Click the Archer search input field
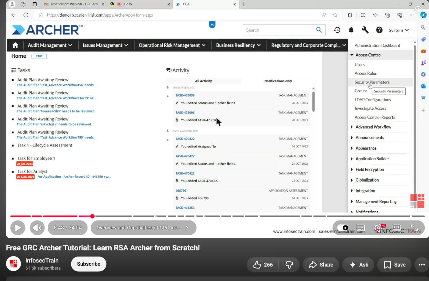 tap(279, 30)
